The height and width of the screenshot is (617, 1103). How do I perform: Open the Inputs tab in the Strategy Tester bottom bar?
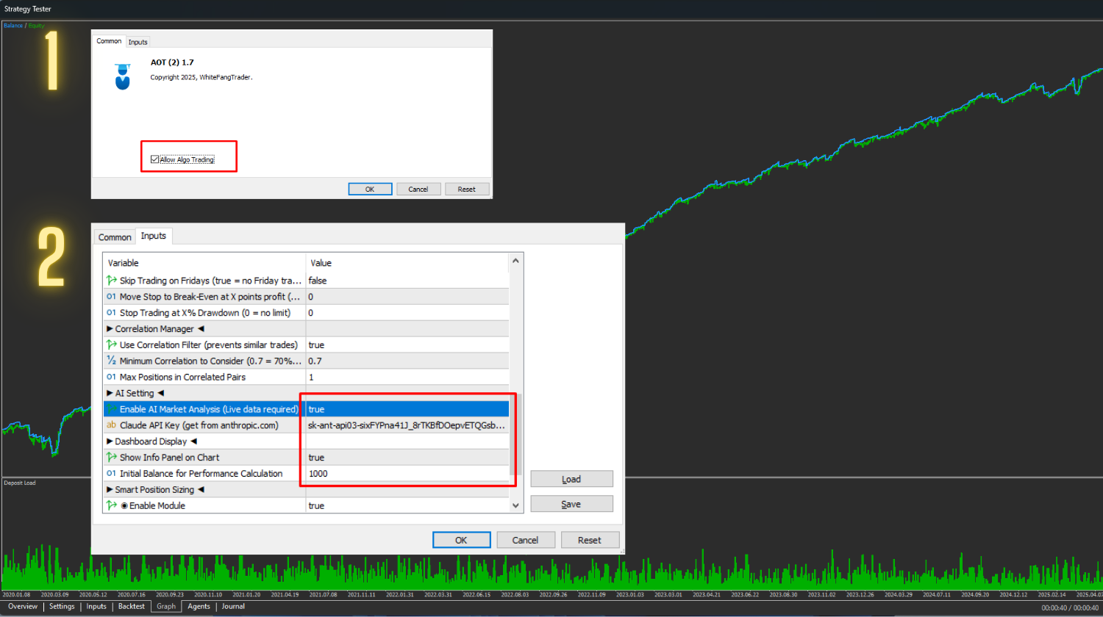point(96,607)
